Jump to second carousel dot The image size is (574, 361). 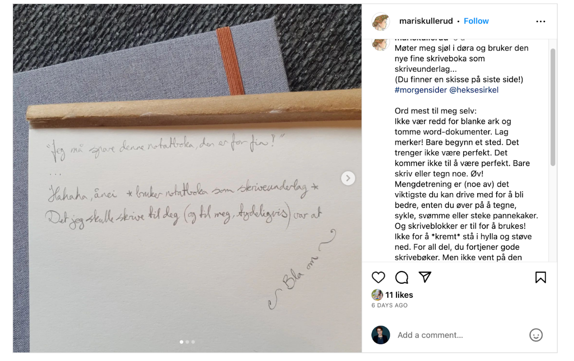pyautogui.click(x=188, y=342)
